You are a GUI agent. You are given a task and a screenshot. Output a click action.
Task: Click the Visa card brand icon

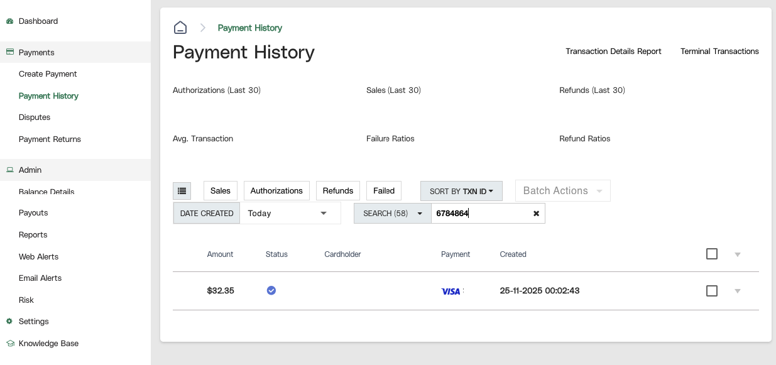click(x=451, y=291)
